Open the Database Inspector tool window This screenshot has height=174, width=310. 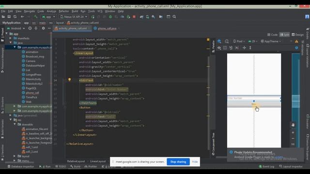21,167
